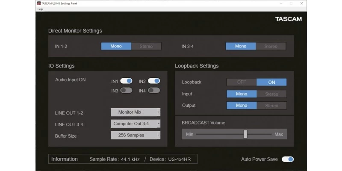The width and height of the screenshot is (342, 171).
Task: Open the LINE OUT 1-2 dropdown
Action: pos(136,112)
